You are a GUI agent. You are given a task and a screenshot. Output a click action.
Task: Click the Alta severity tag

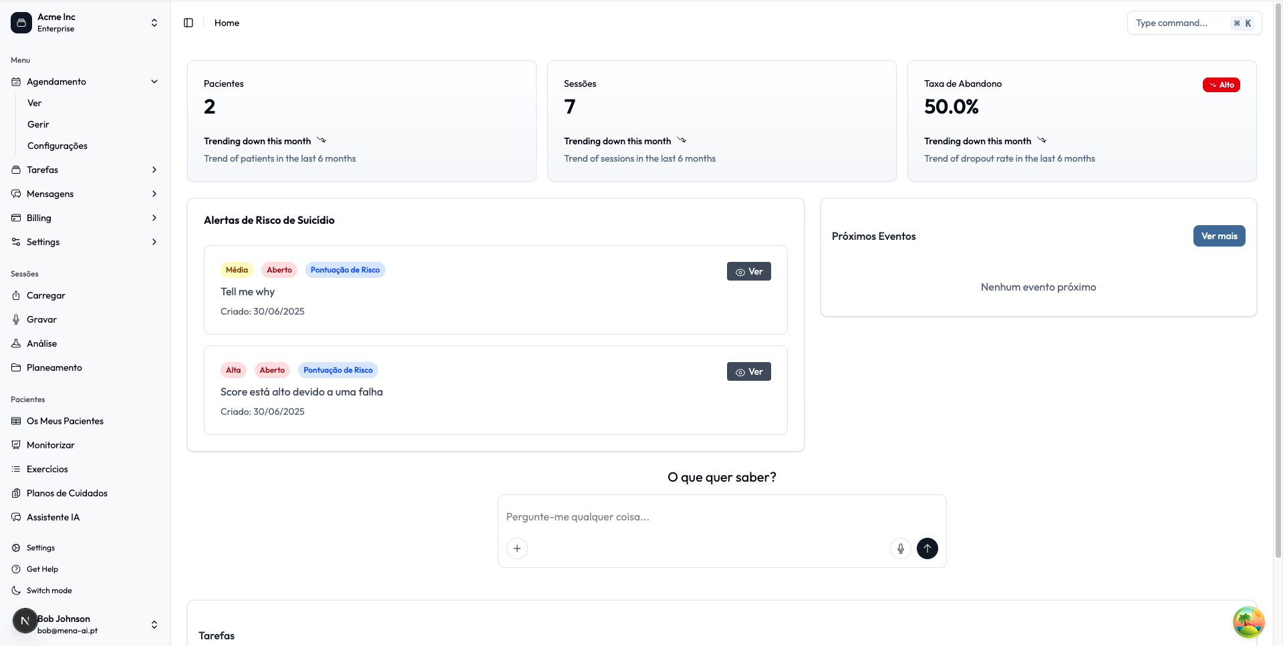[233, 370]
